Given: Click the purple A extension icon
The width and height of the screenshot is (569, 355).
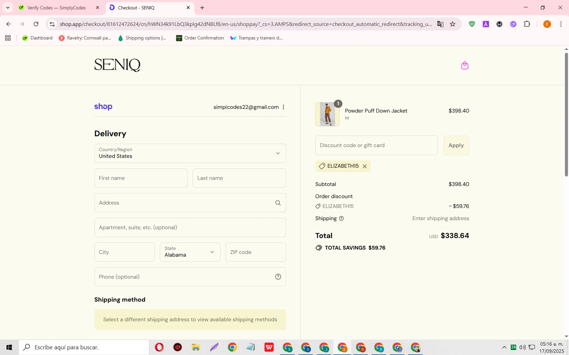Looking at the screenshot, I should (x=486, y=24).
